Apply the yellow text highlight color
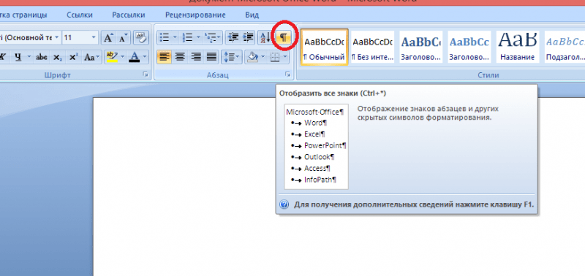The image size is (585, 276). 112,57
